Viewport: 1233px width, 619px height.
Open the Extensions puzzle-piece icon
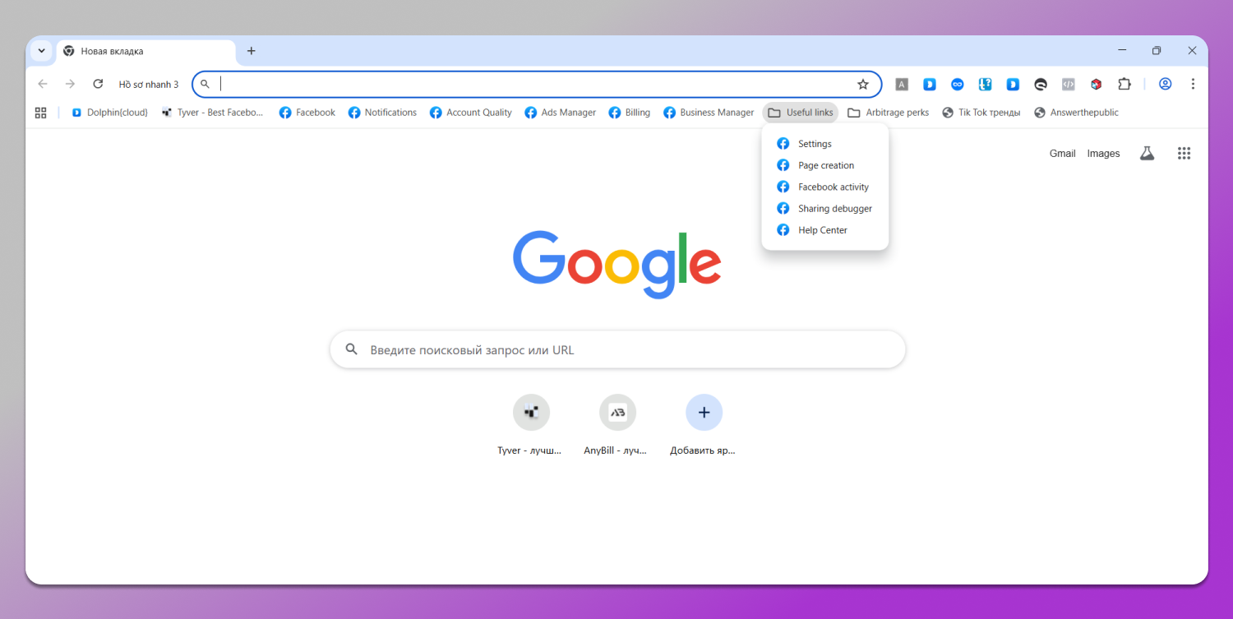[x=1124, y=84]
